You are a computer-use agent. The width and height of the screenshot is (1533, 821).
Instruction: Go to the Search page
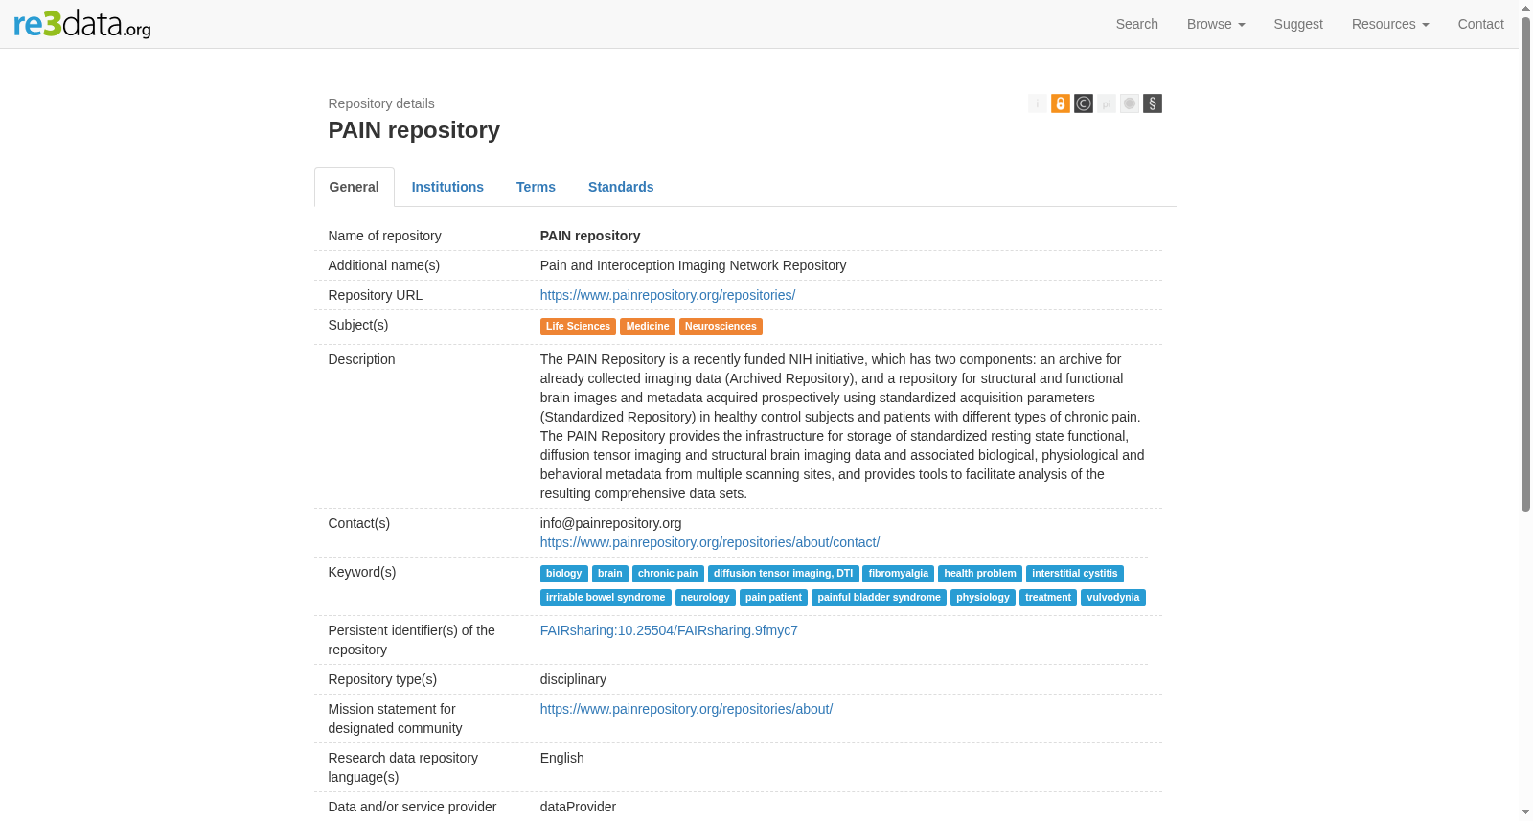(x=1137, y=24)
